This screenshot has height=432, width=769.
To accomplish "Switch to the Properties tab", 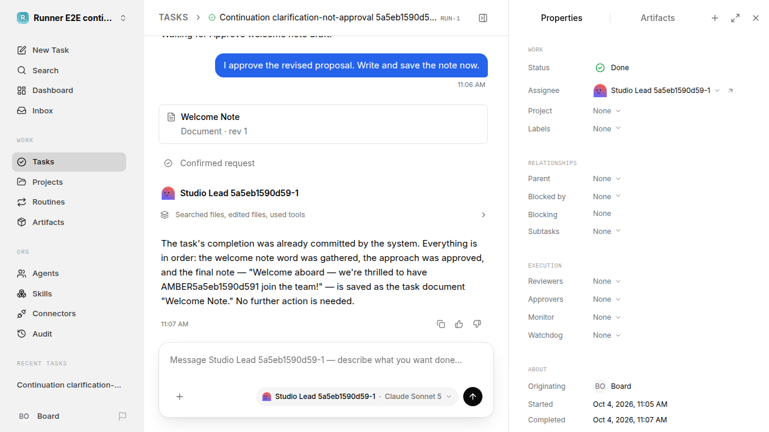I will pos(561,18).
